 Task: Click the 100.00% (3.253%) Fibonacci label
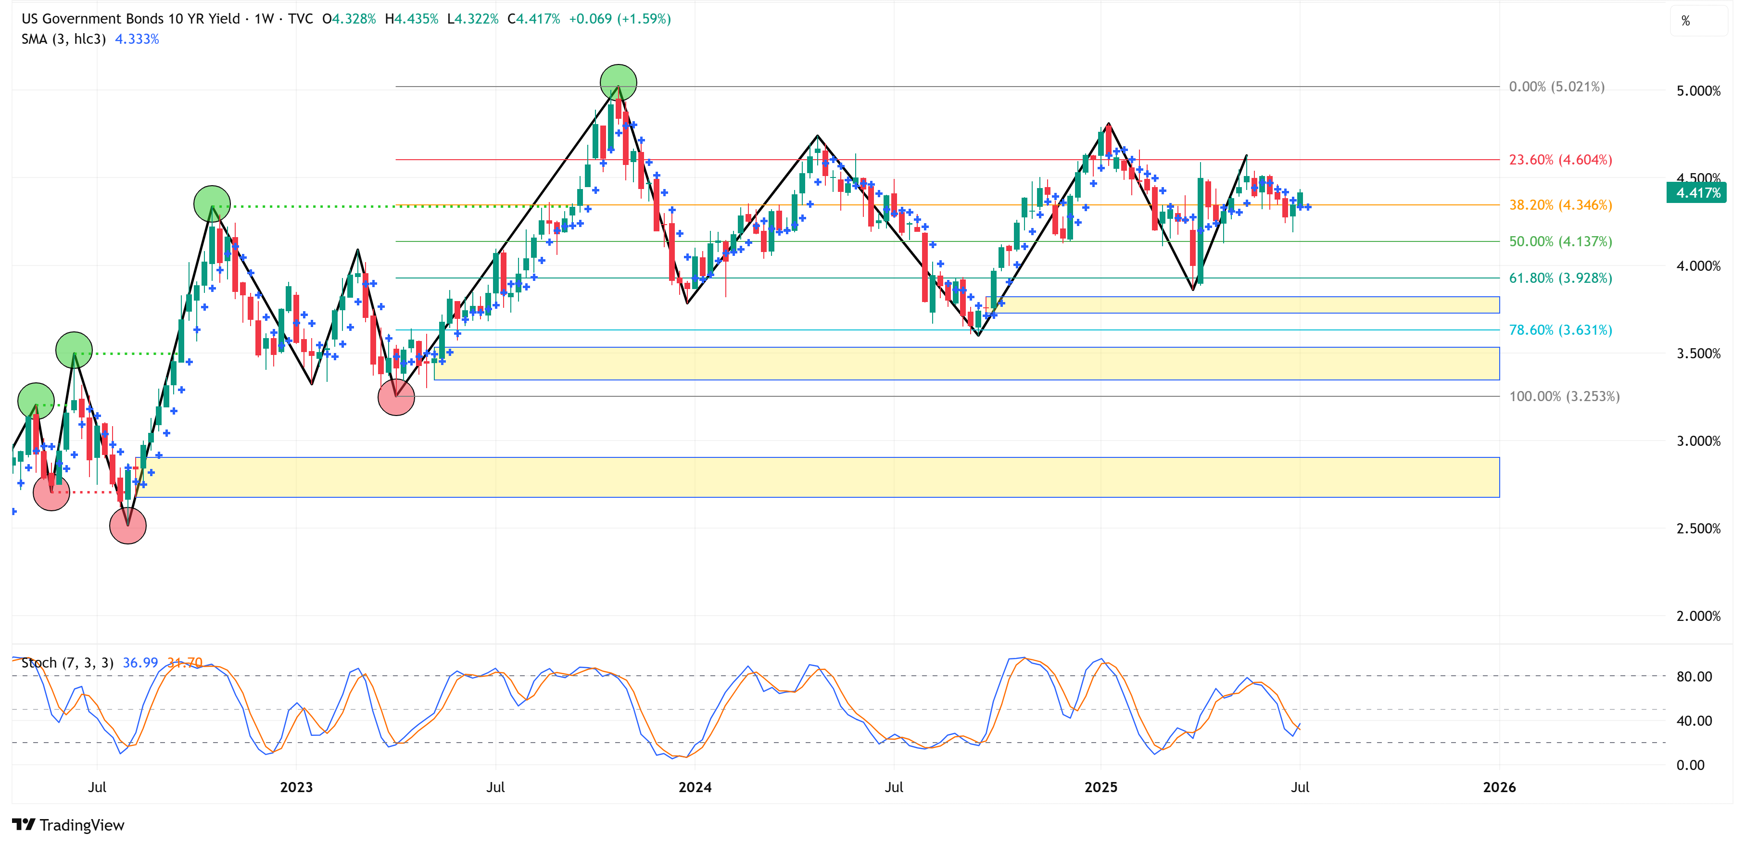[1564, 396]
